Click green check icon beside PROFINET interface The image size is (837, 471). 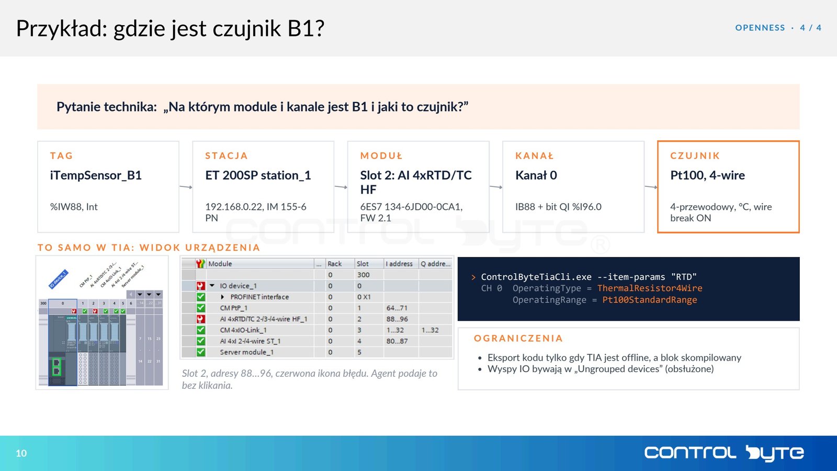point(200,297)
